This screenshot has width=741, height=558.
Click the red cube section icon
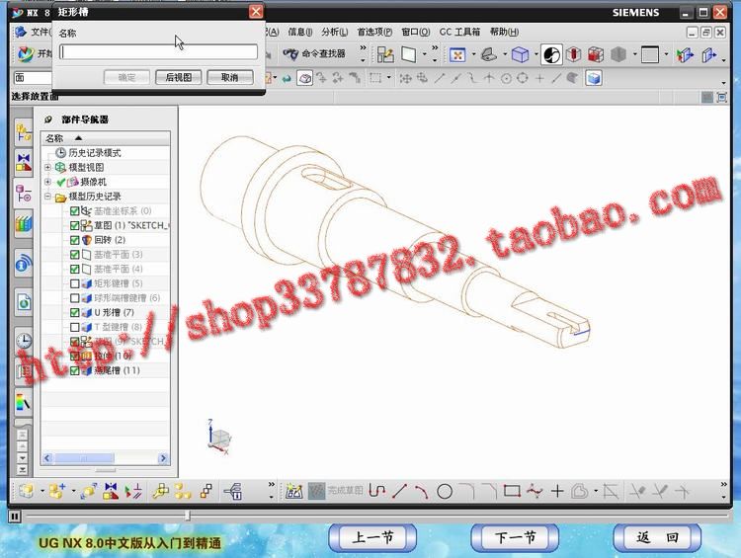[x=596, y=54]
